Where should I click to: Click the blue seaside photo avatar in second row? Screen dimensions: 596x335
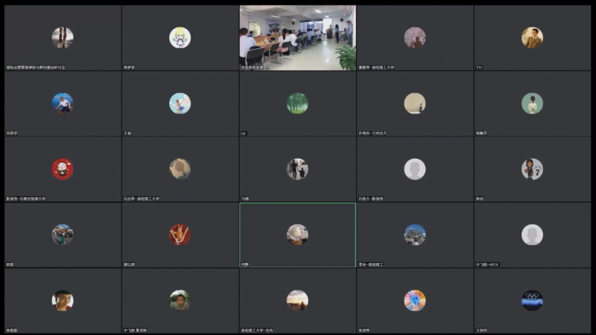click(63, 103)
